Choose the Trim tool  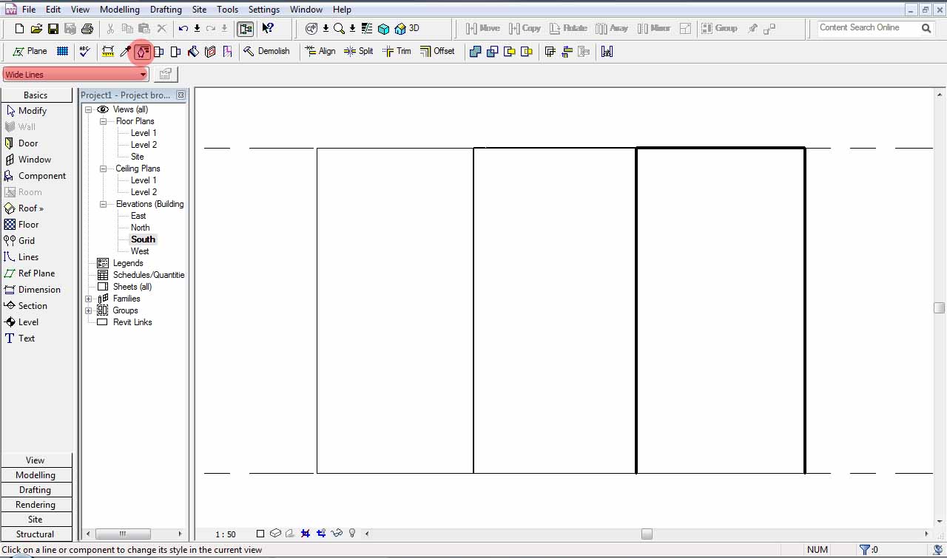[x=397, y=52]
